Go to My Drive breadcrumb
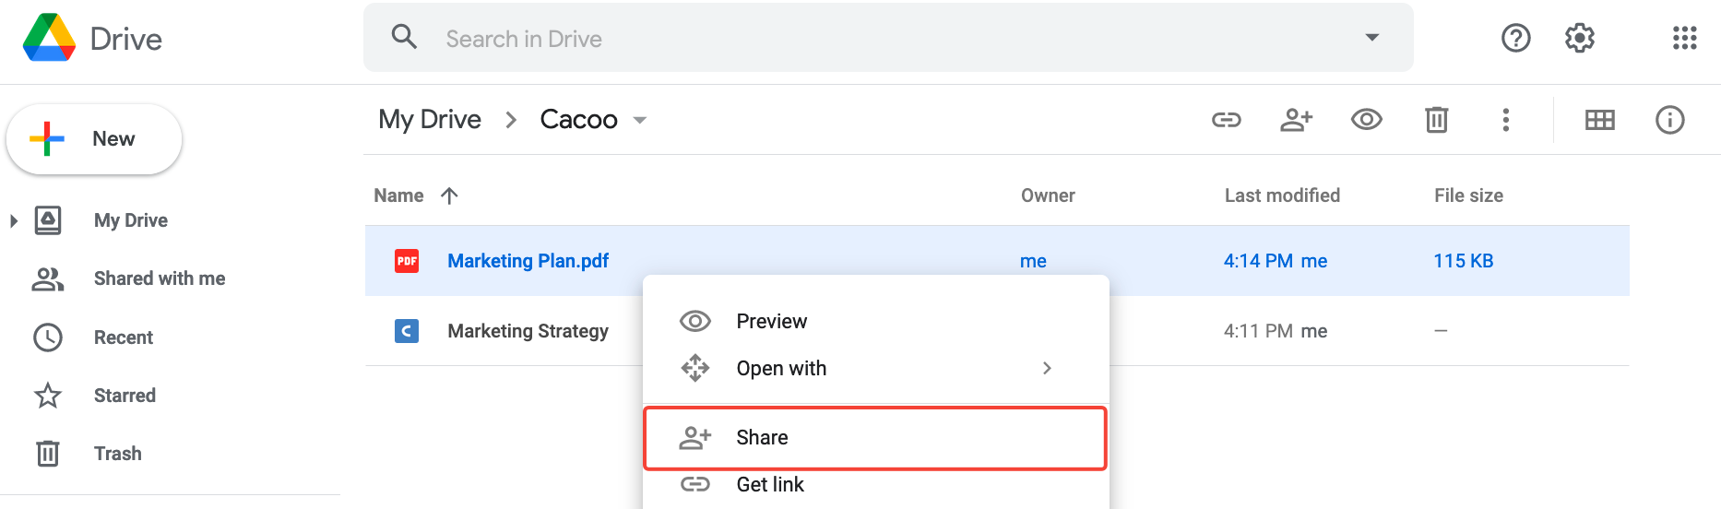The image size is (1721, 509). (430, 120)
